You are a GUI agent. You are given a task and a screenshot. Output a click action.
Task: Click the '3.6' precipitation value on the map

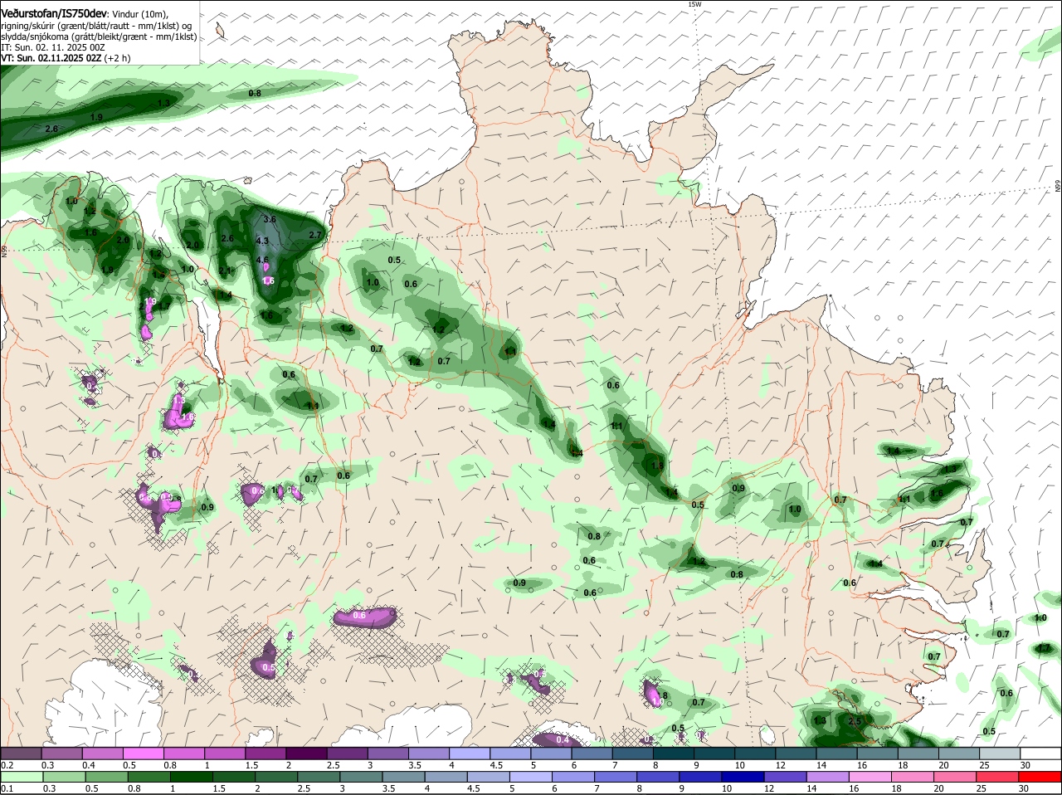pos(269,219)
